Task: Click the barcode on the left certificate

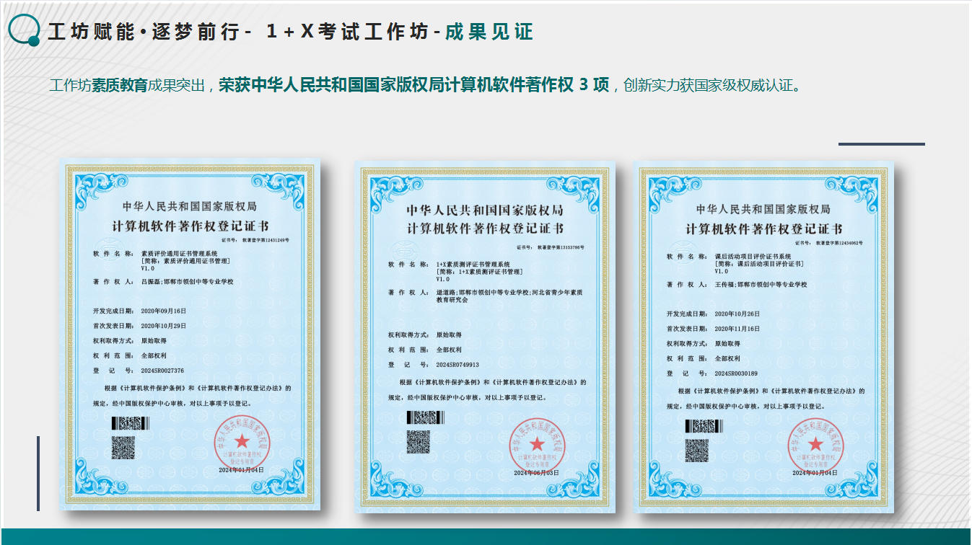Action: tap(131, 423)
